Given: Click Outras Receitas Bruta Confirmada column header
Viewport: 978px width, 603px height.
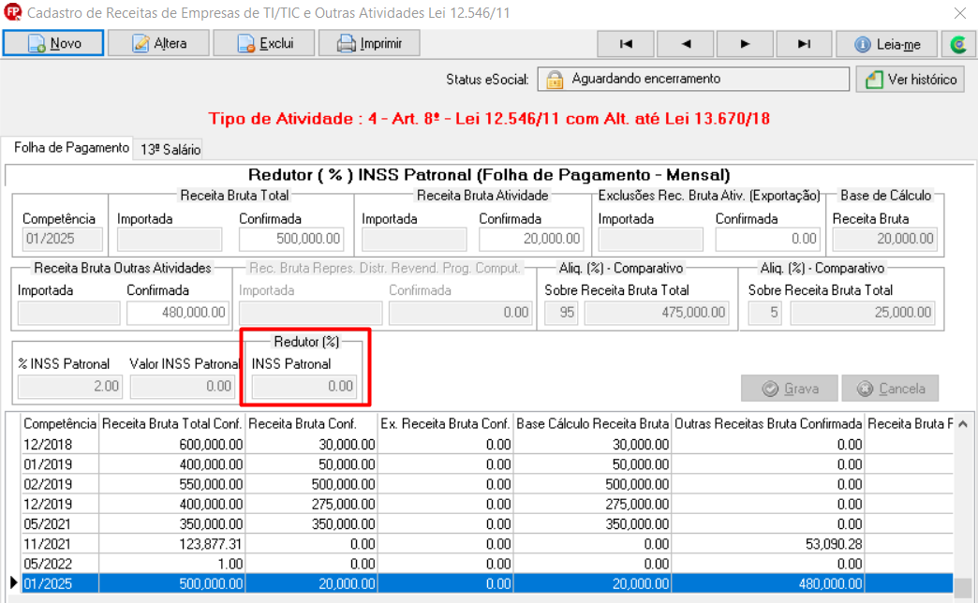Looking at the screenshot, I should pos(768,424).
